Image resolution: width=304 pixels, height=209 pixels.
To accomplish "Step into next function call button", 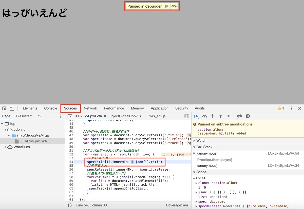I will pos(213,116).
